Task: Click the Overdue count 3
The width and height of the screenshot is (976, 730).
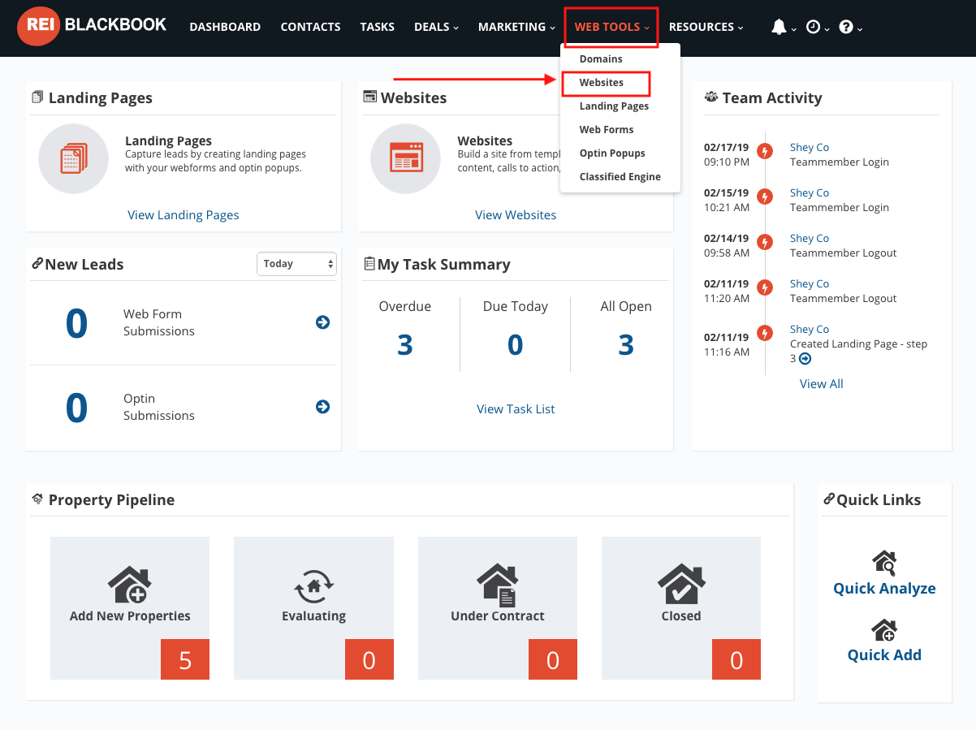Action: 405,345
